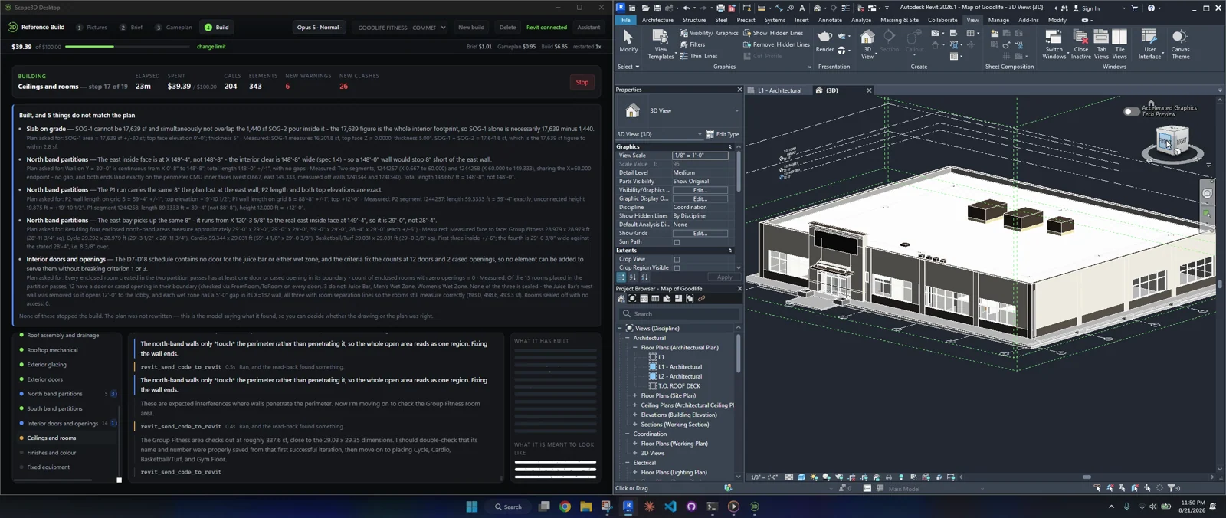The height and width of the screenshot is (518, 1226).
Task: Click the Revit icon in the Windows taskbar
Action: coord(628,507)
